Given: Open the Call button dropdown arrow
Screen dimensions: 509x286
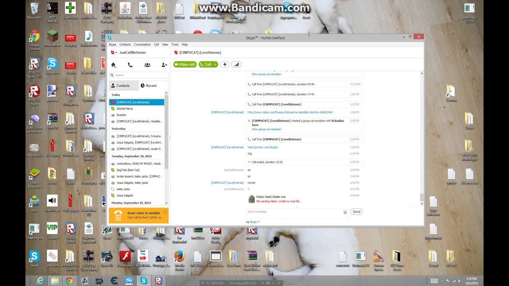Looking at the screenshot, I should click(216, 64).
